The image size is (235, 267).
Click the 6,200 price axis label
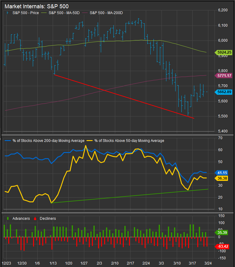click(x=223, y=10)
